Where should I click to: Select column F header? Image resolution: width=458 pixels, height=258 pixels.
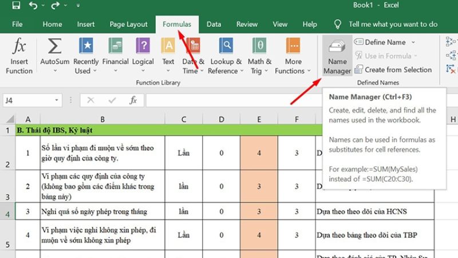coord(297,119)
